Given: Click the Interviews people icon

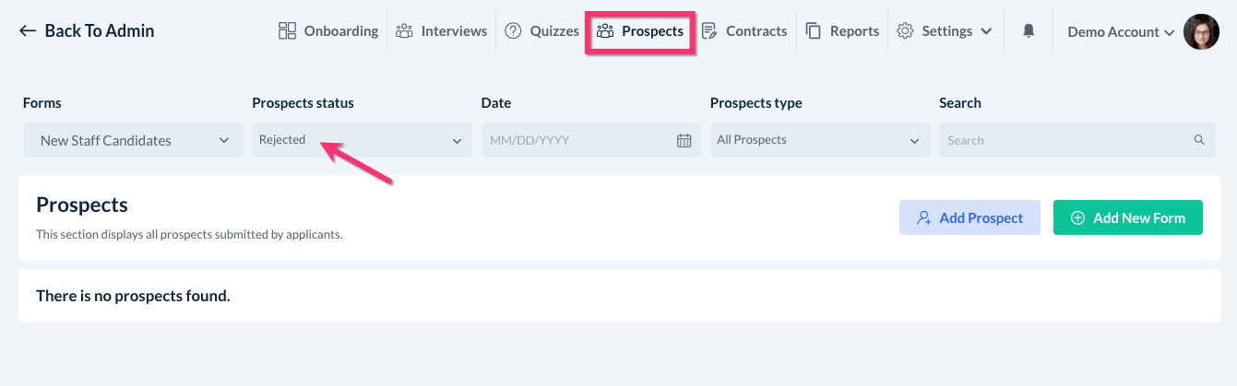Looking at the screenshot, I should click(x=404, y=31).
